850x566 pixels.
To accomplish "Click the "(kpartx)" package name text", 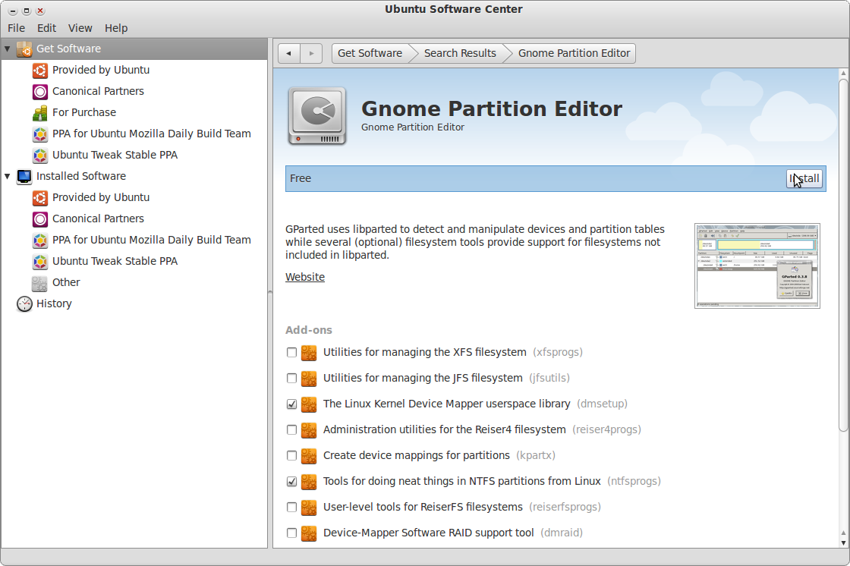I will (x=536, y=456).
